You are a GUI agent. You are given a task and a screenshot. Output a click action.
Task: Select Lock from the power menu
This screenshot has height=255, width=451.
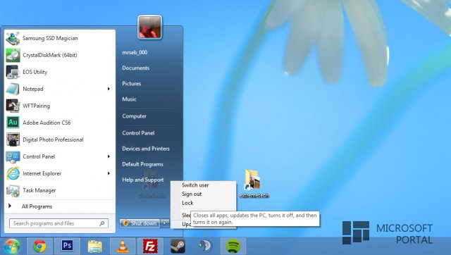coord(187,203)
